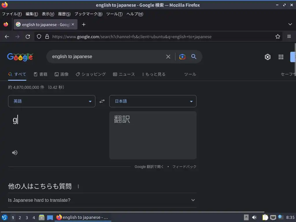Click the notification tray icon with badge
Viewport: 296px width, 222px height.
pos(281,217)
